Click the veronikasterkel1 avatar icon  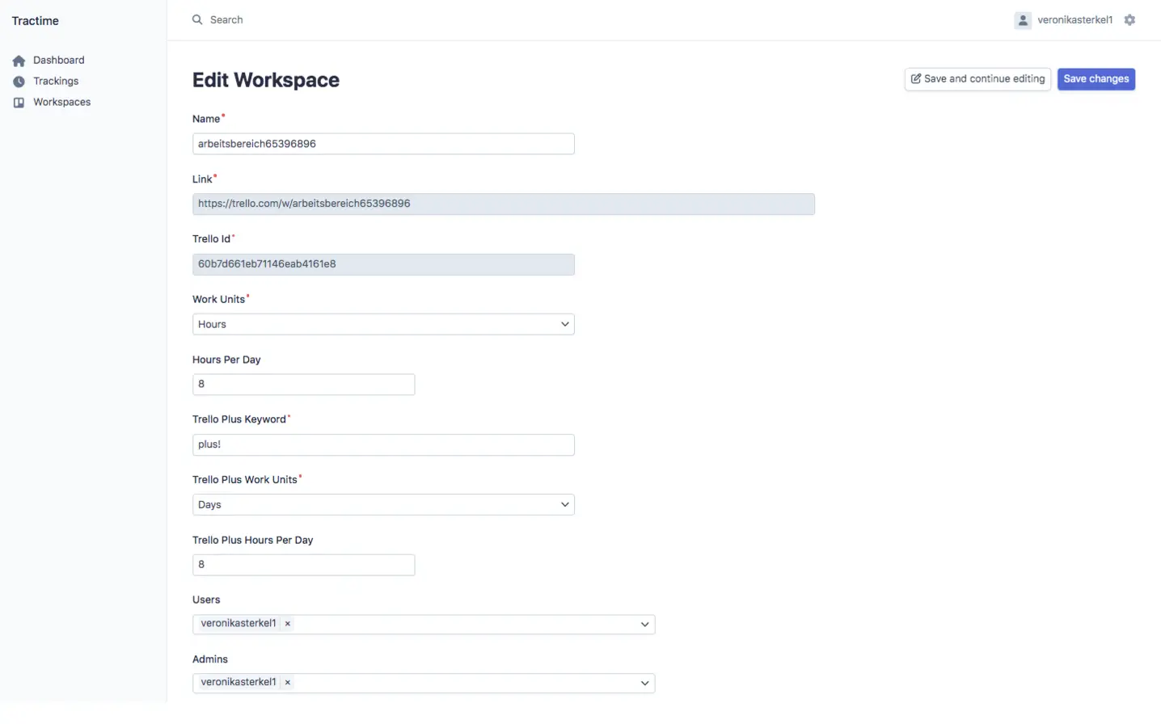tap(1022, 19)
